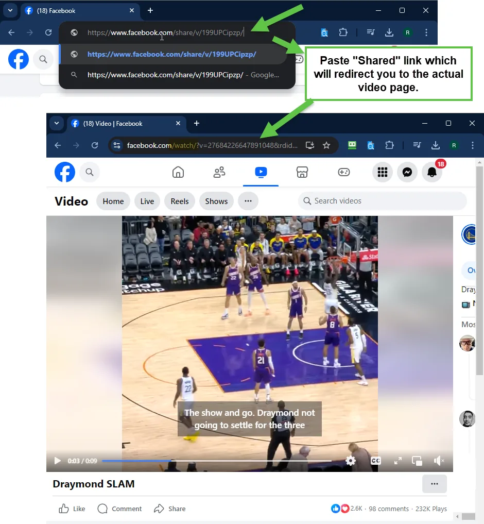Image resolution: width=484 pixels, height=524 pixels.
Task: Open Messenger chat icon
Action: 407,172
